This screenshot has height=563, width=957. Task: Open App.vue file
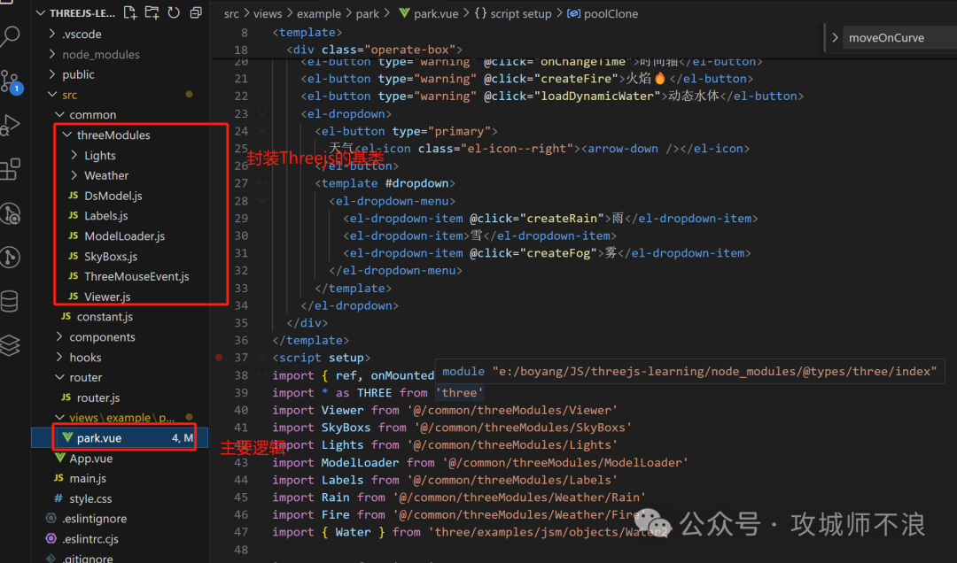91,459
